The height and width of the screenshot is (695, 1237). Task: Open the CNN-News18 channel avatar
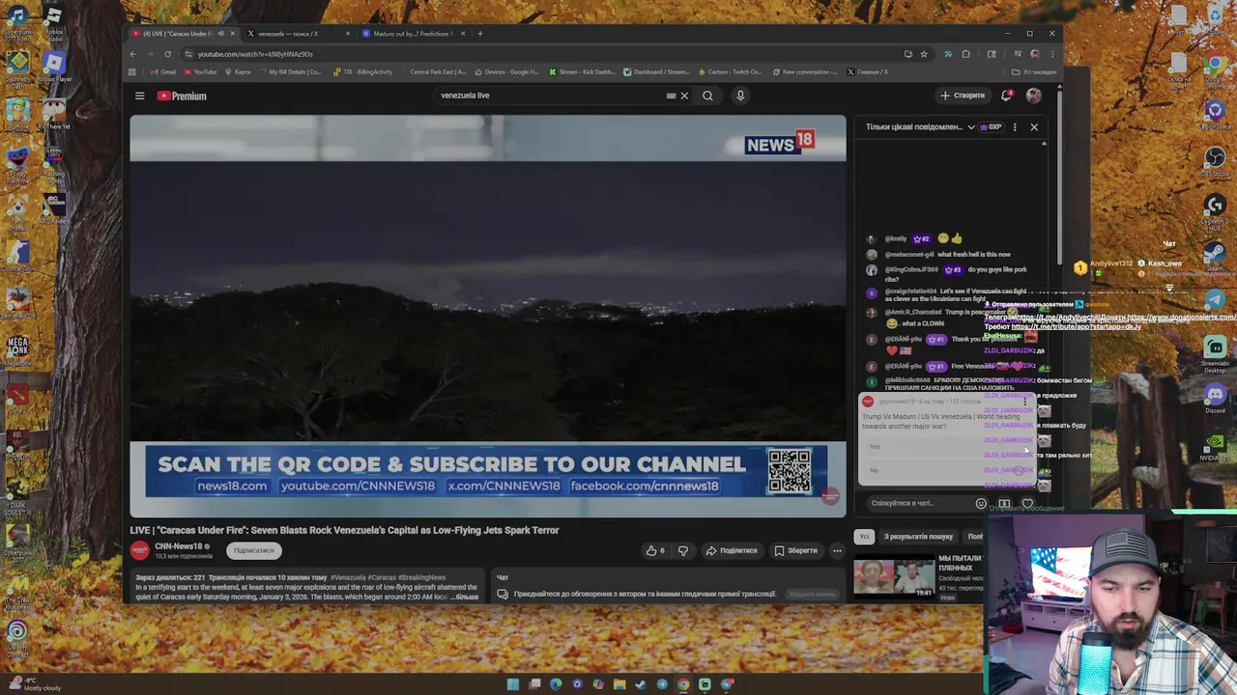[139, 550]
